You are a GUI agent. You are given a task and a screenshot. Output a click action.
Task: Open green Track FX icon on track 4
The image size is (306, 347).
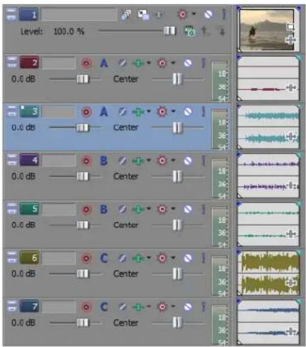tap(138, 161)
